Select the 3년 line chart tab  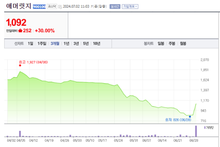click(x=76, y=44)
